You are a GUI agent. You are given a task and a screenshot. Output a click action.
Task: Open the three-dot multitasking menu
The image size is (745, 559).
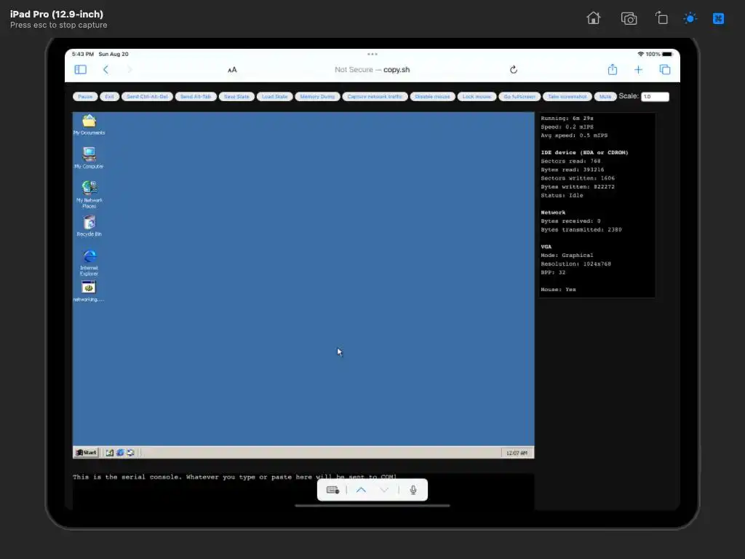372,54
